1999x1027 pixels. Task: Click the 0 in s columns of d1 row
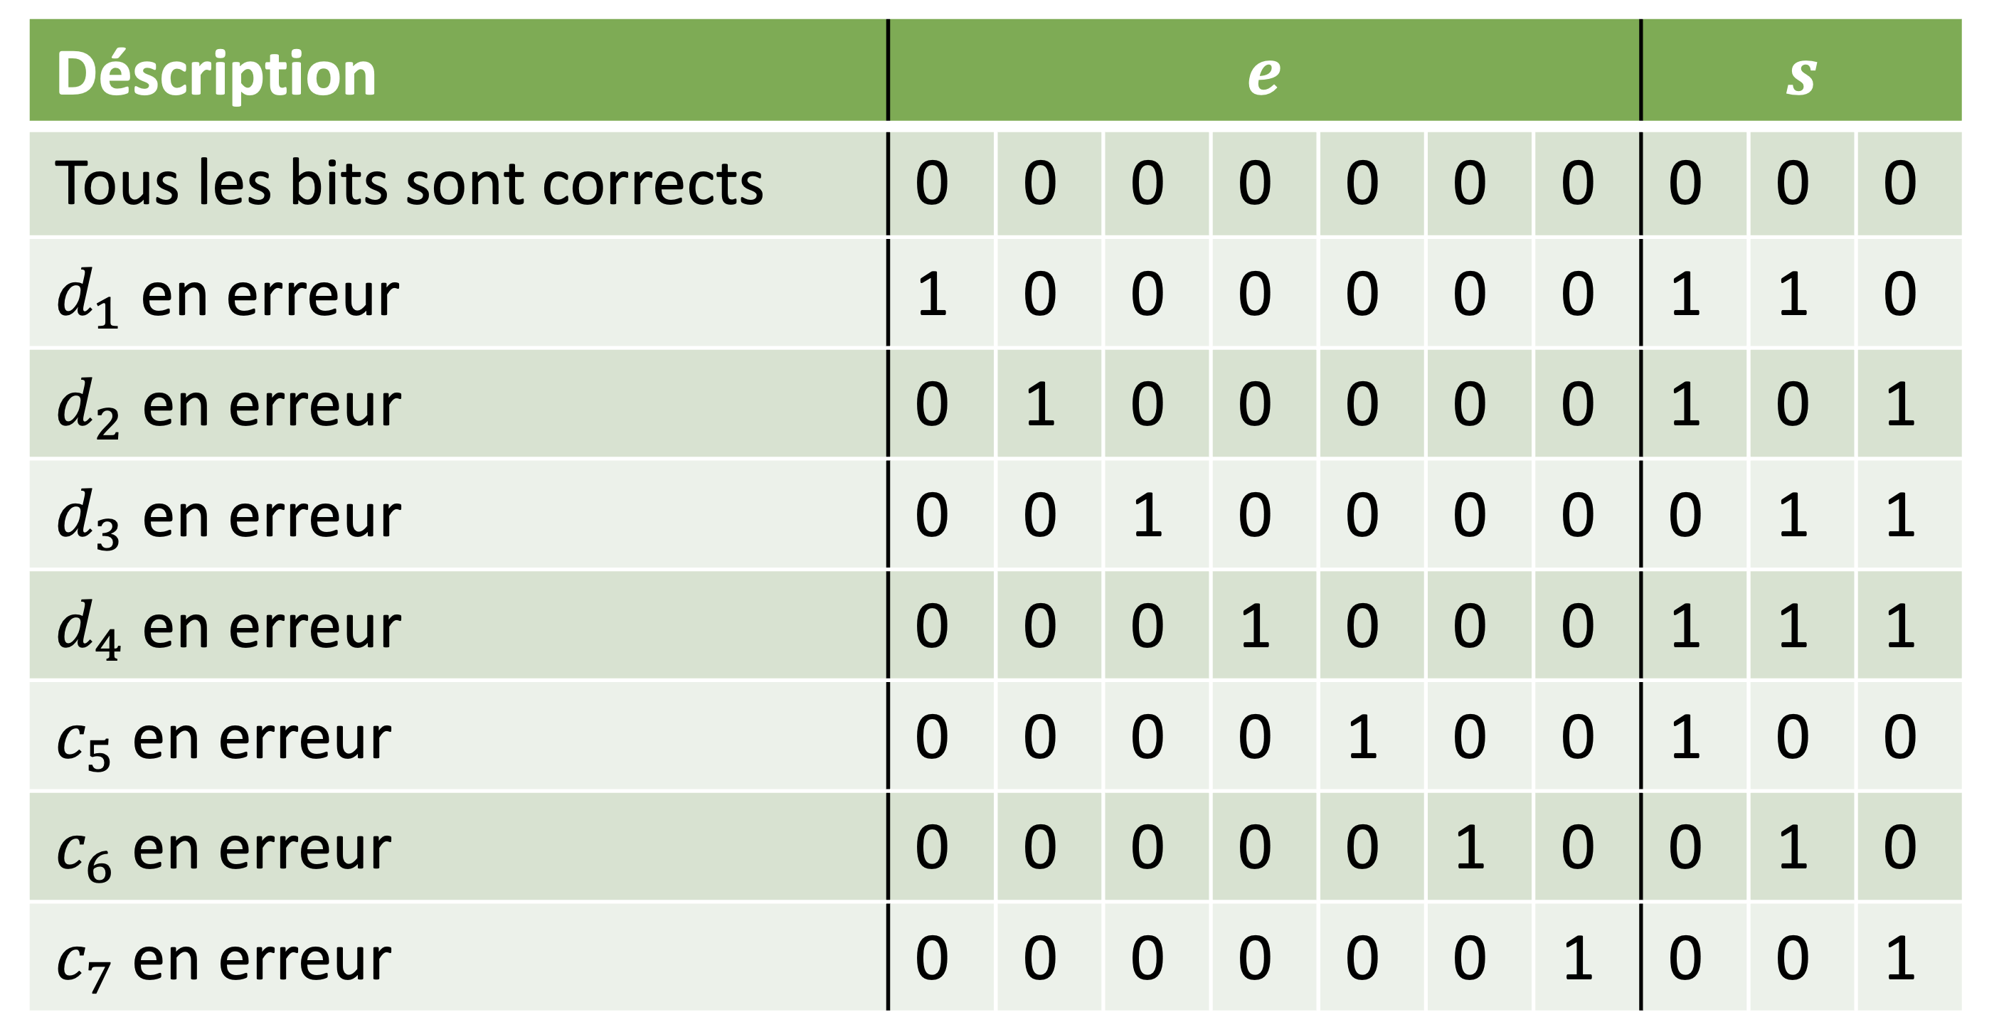[x=1899, y=294]
